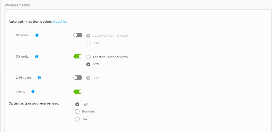272x132 pixels.
Task: Click the info icon beside 5G radio
Action: (x=37, y=57)
